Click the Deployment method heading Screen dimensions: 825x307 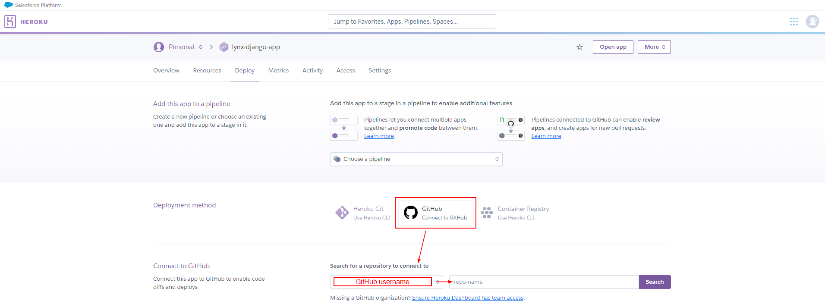185,205
